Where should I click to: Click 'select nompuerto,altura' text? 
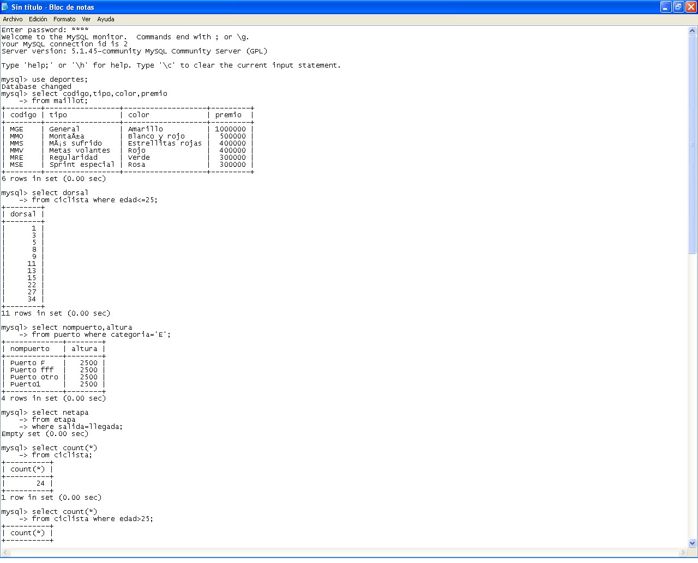click(x=82, y=328)
